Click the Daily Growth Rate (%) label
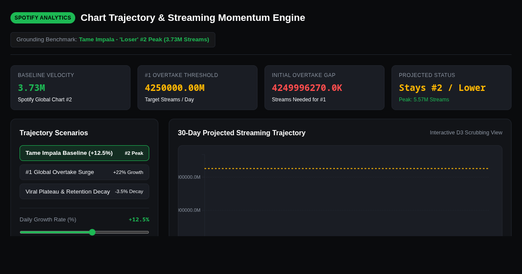The height and width of the screenshot is (274, 522). coord(48,220)
